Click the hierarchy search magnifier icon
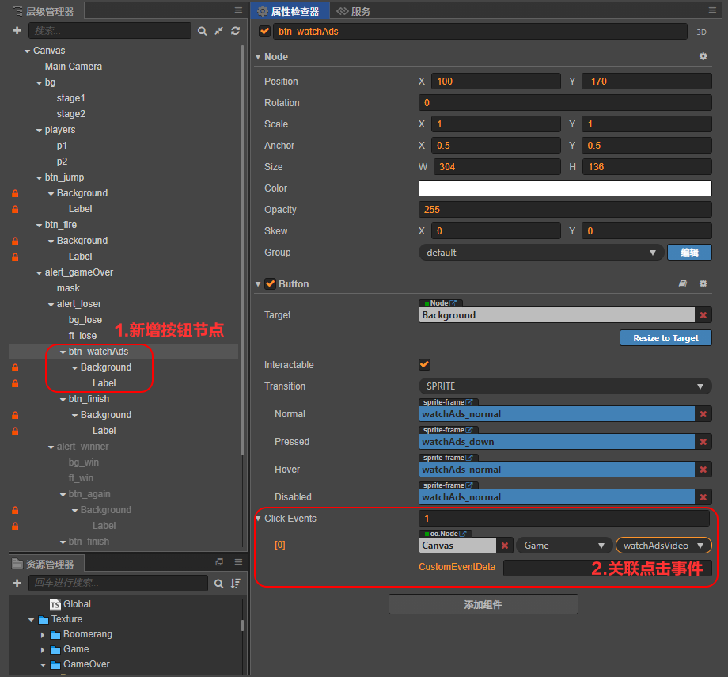 pyautogui.click(x=203, y=31)
